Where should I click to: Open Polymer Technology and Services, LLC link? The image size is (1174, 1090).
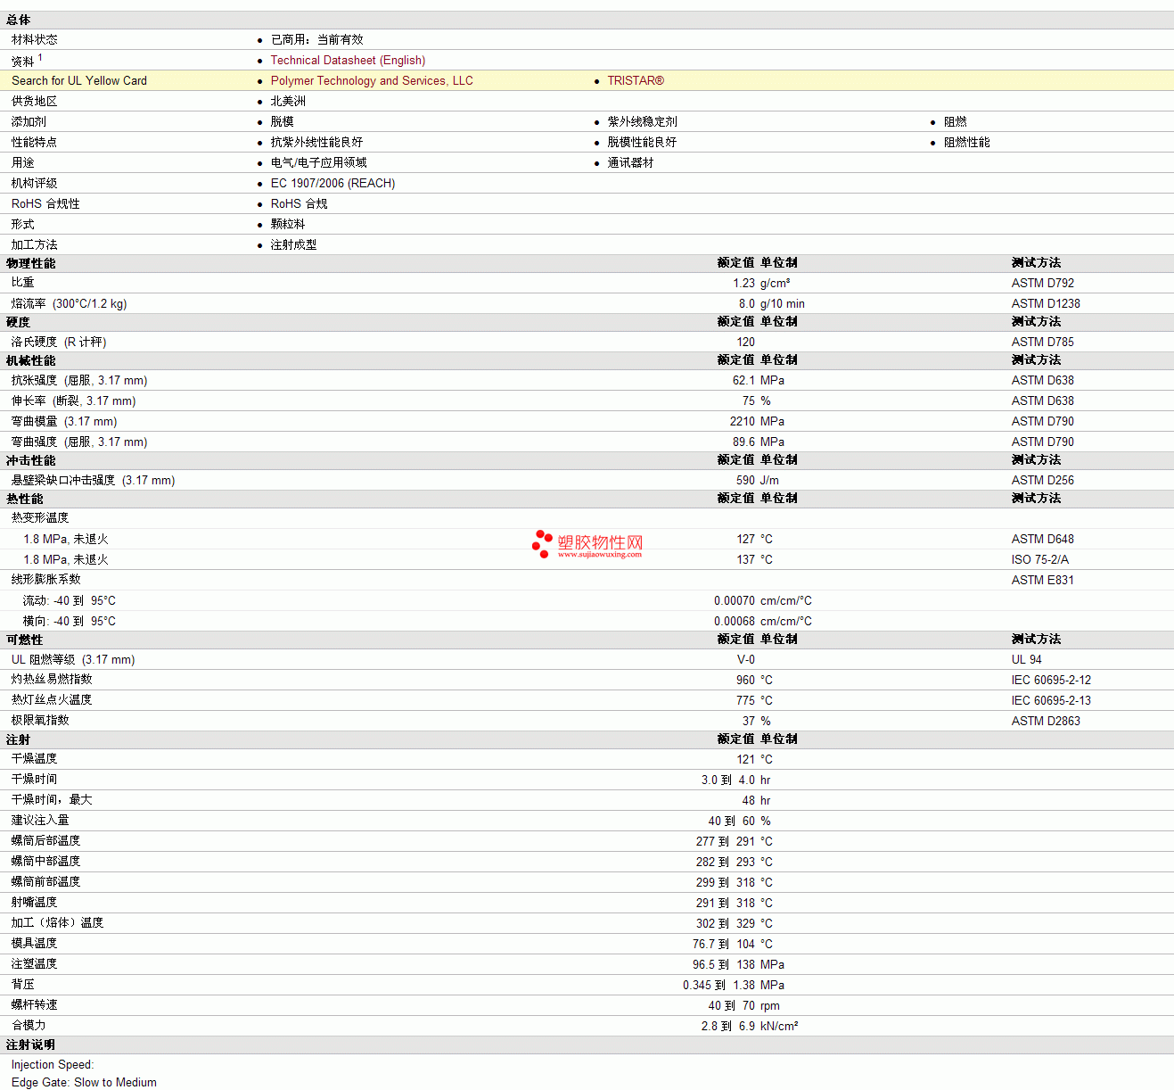click(x=372, y=80)
